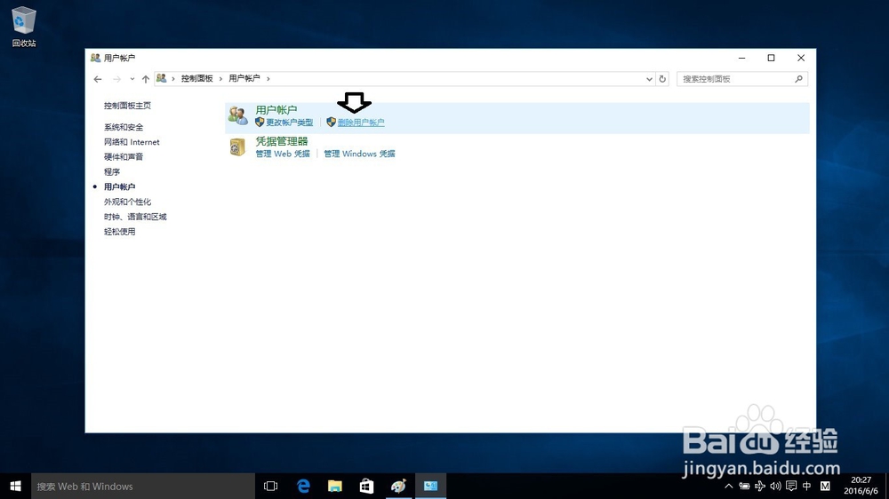
Task: Open 时钟、语言和区域 category
Action: coord(135,217)
